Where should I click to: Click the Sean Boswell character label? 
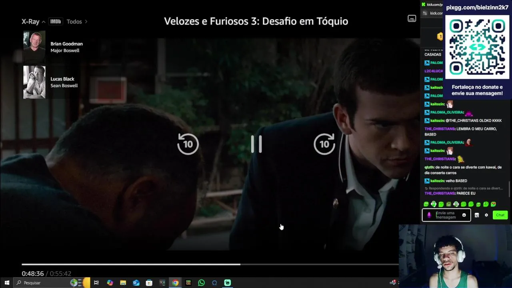click(x=64, y=86)
